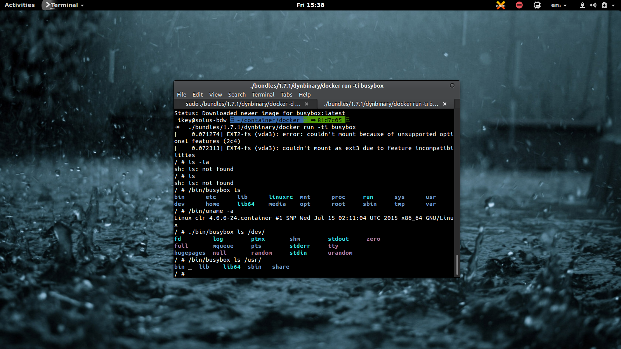Click the lib64 entry in root listing
621x349 pixels.
coord(246,204)
